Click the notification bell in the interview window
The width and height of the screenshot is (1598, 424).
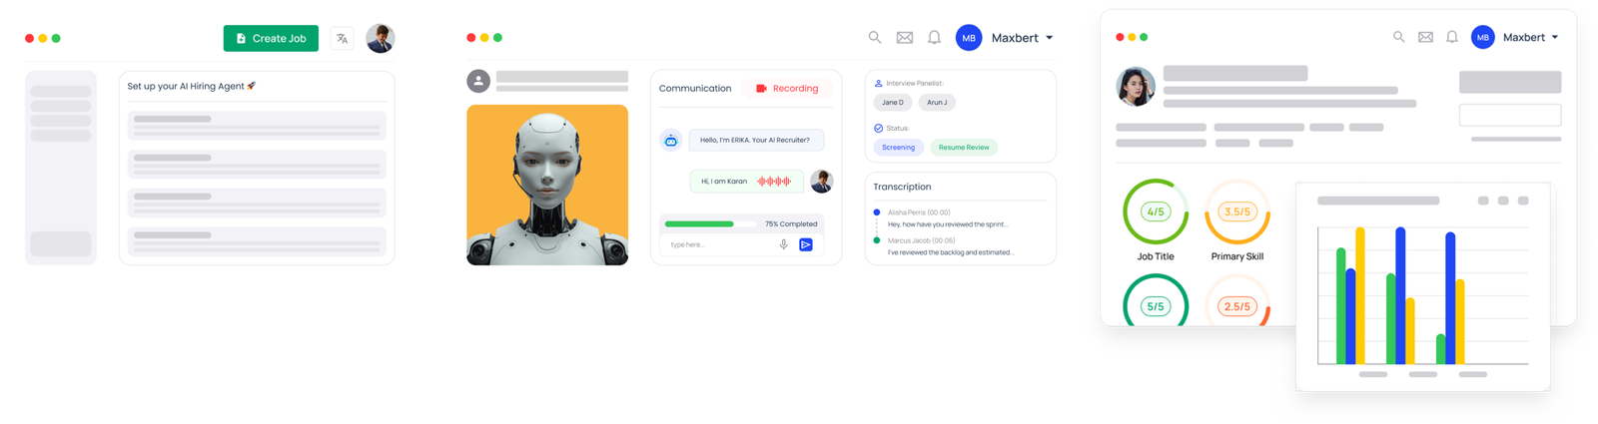(934, 38)
